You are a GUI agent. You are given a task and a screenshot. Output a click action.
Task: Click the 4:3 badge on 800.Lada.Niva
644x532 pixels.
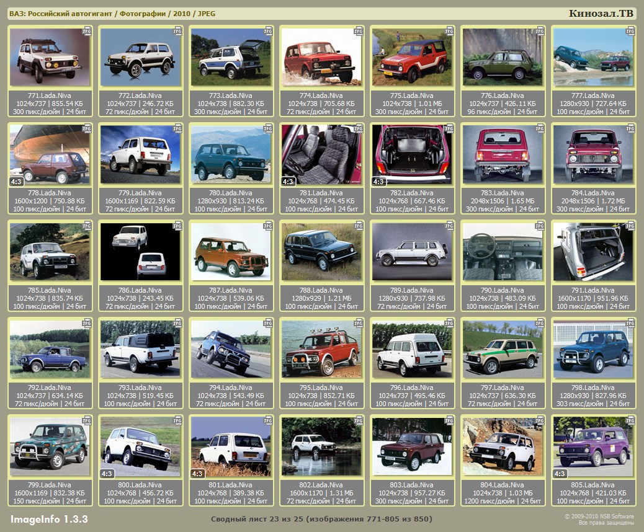coord(107,474)
